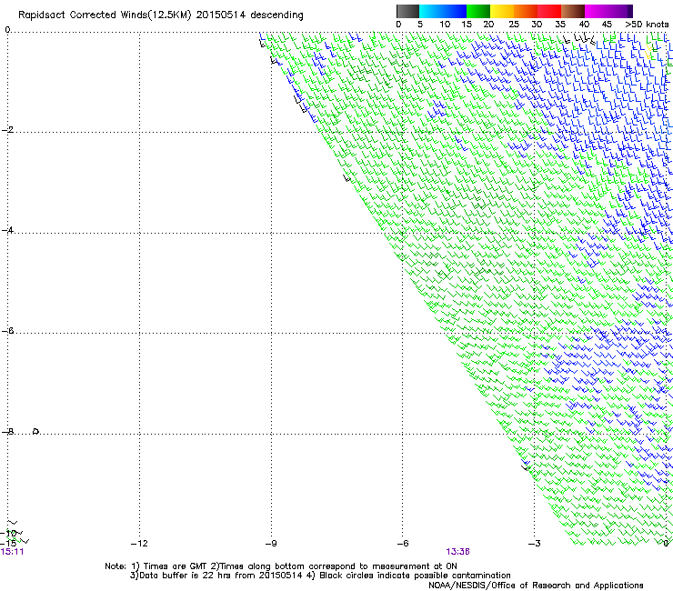Click the '-15' longitude axis label
Screen dimensions: 673x591
[8, 544]
